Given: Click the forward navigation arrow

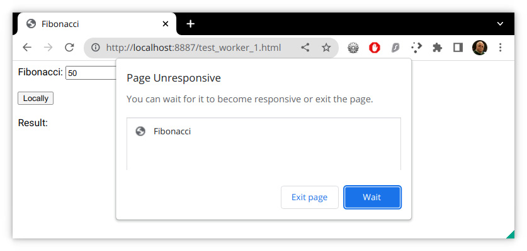Looking at the screenshot, I should (x=48, y=48).
